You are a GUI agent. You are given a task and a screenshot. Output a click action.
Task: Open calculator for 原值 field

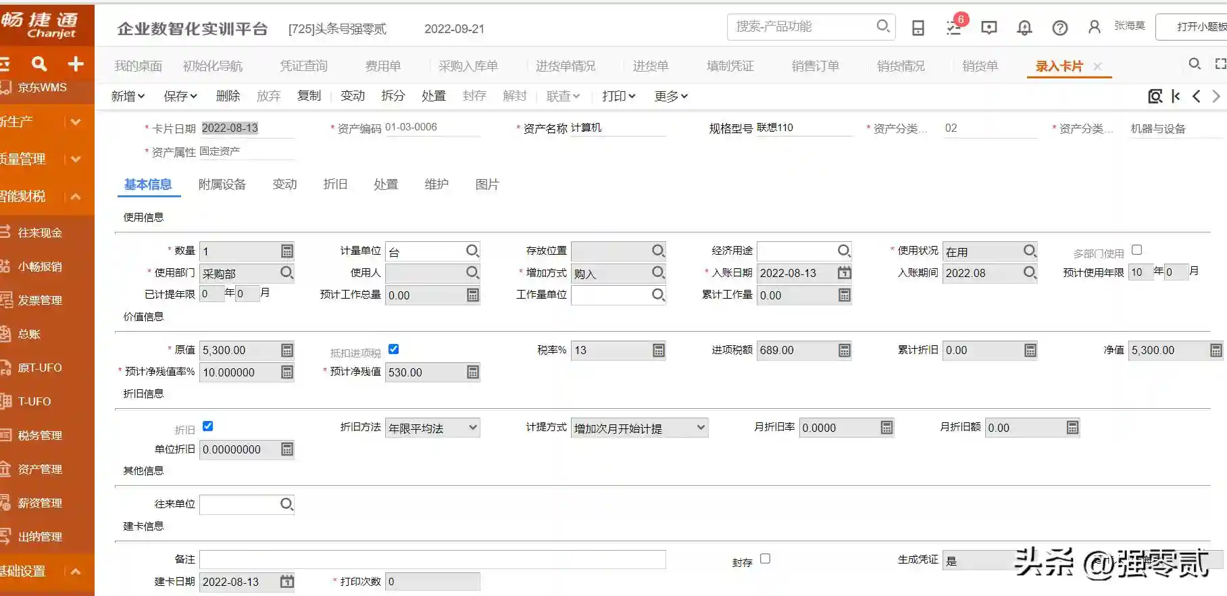click(x=287, y=350)
